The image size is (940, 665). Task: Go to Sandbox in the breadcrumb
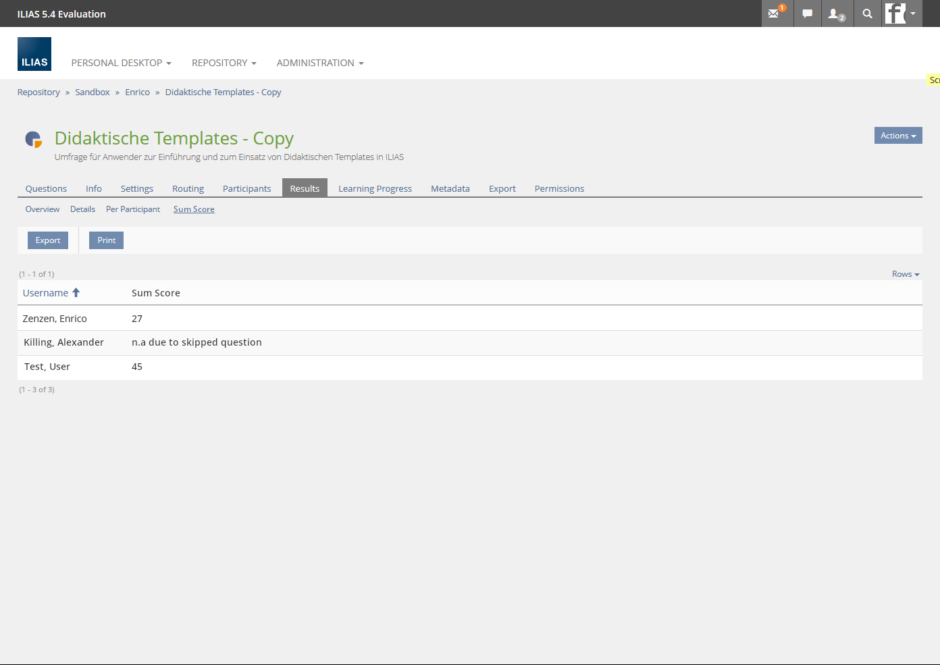93,92
